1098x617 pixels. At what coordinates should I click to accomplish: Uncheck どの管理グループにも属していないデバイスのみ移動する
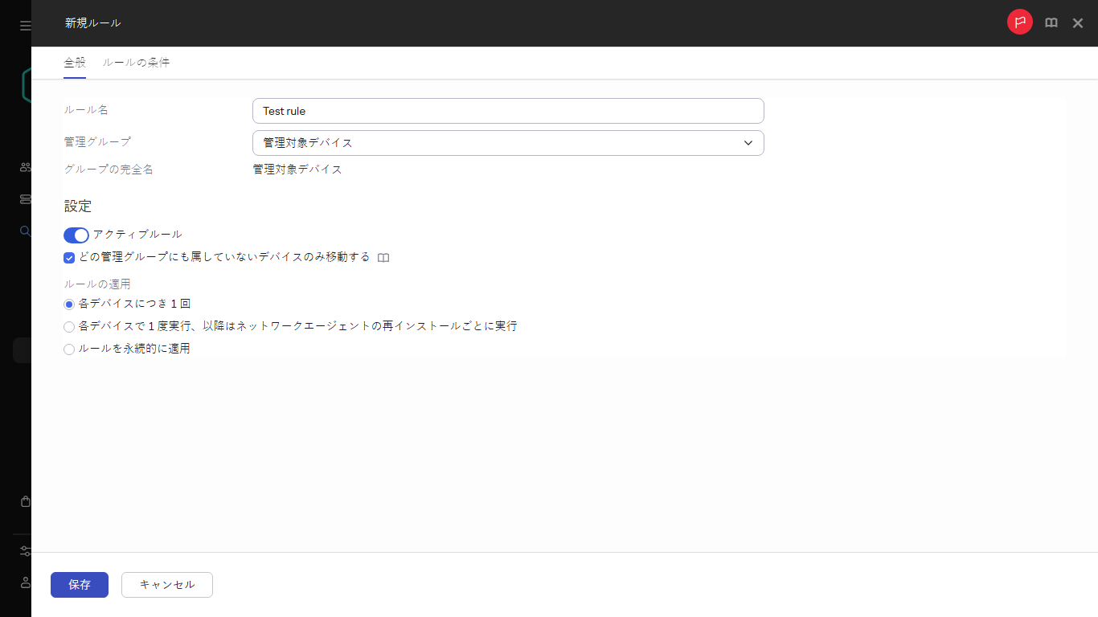tap(68, 257)
